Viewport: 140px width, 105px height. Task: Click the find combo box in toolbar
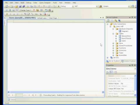coord(116,6)
